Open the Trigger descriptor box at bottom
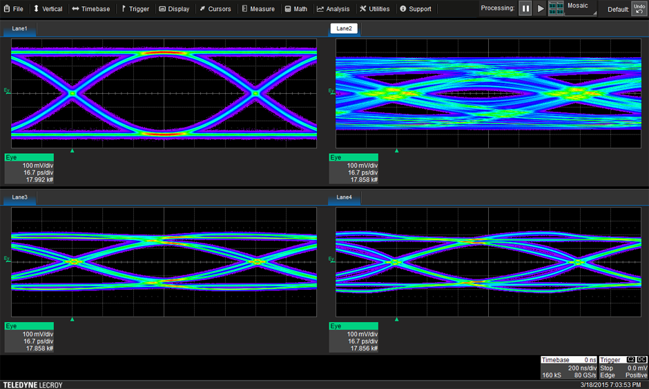The image size is (649, 389). coord(623,368)
